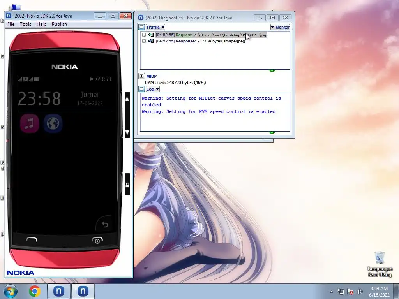Viewport: 399px width, 299px height.
Task: Collapse the Log section
Action: point(142,89)
